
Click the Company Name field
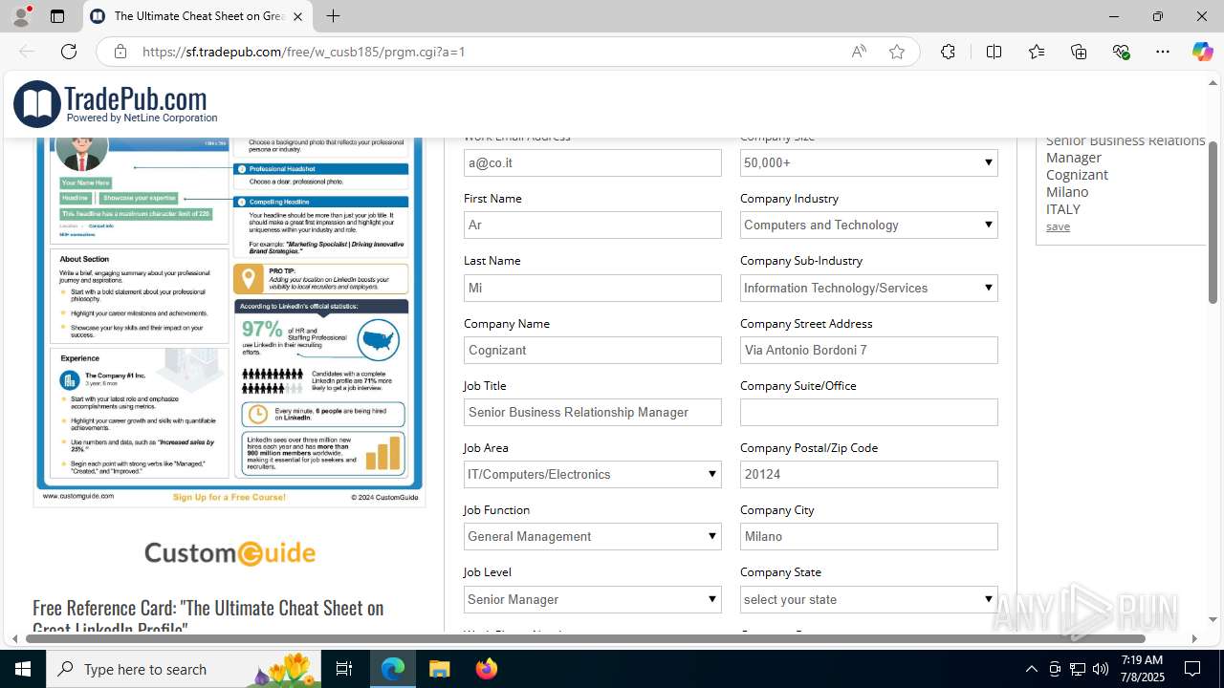592,350
